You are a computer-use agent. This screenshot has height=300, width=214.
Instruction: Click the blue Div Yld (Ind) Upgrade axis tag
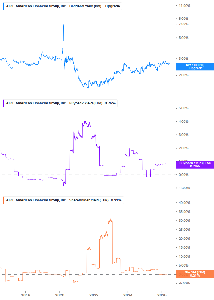(195, 67)
